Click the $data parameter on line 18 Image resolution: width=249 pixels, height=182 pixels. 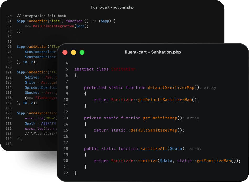176,148
